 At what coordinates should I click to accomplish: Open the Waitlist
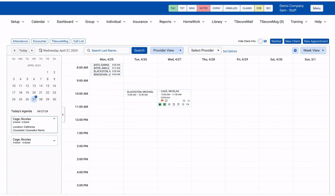pyautogui.click(x=276, y=41)
